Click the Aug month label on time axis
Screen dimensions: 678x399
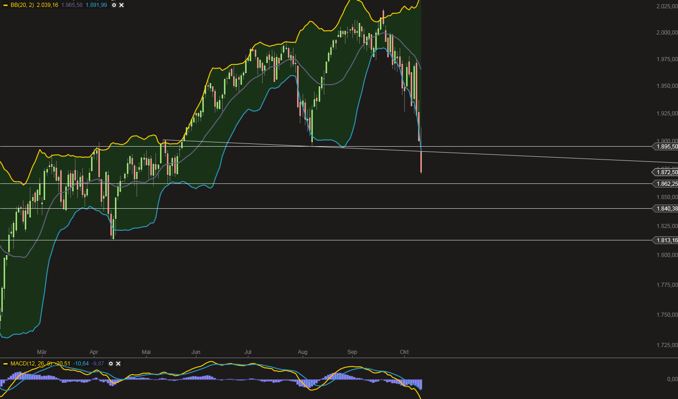[303, 352]
